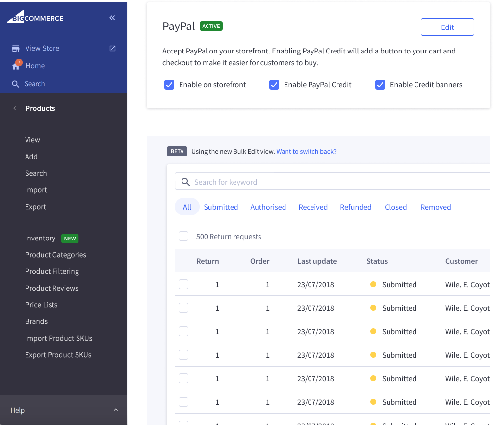Open View under Products
The image size is (493, 425).
click(x=32, y=140)
